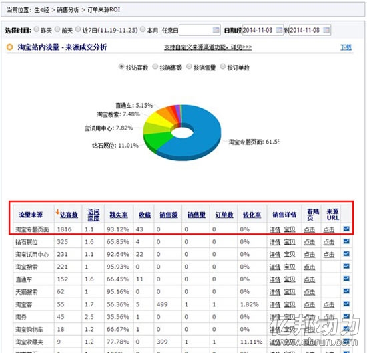The width and height of the screenshot is (367, 353).
Task: Open 宝贝 link in 淘宝专题页面 row
Action: coord(290,229)
